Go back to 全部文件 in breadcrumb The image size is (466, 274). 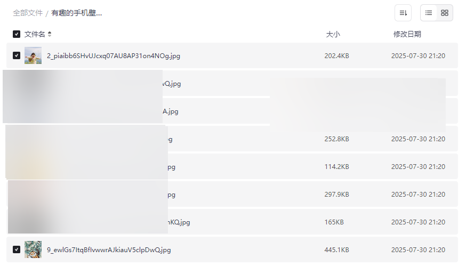pyautogui.click(x=28, y=13)
